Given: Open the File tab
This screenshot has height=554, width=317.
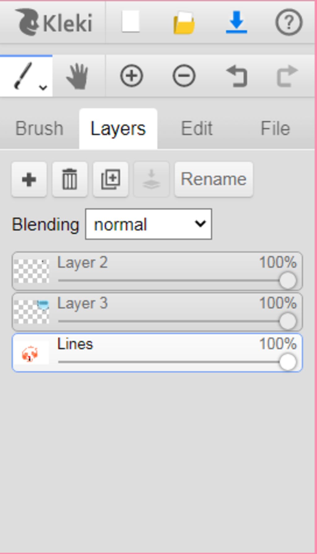Looking at the screenshot, I should [x=275, y=128].
